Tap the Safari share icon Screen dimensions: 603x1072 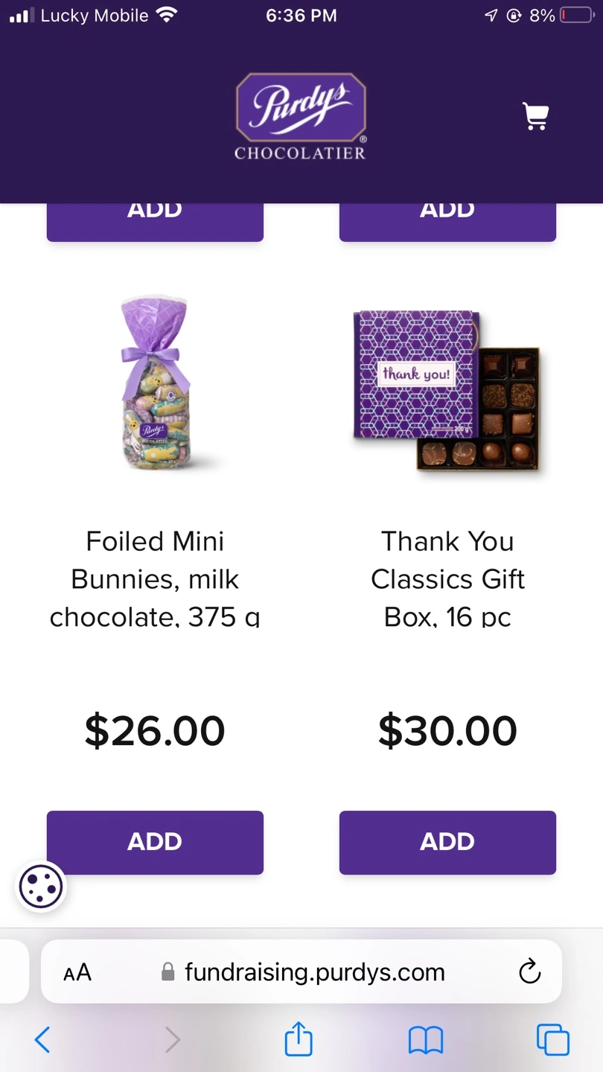(x=299, y=1039)
